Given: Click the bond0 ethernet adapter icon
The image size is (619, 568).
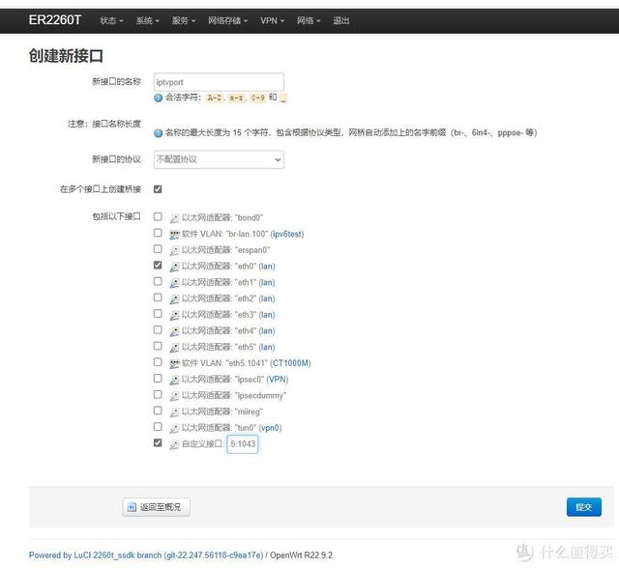Looking at the screenshot, I should coord(174,218).
